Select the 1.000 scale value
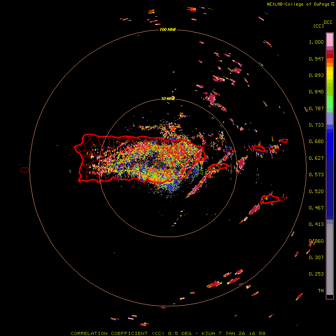 pos(316,42)
